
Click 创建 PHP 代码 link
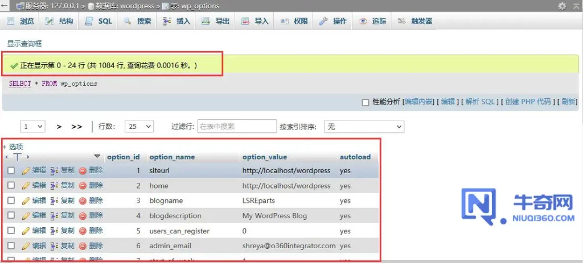point(528,102)
